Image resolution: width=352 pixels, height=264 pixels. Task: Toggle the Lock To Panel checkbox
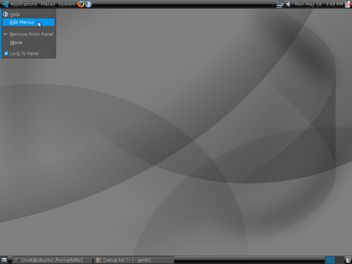point(6,53)
